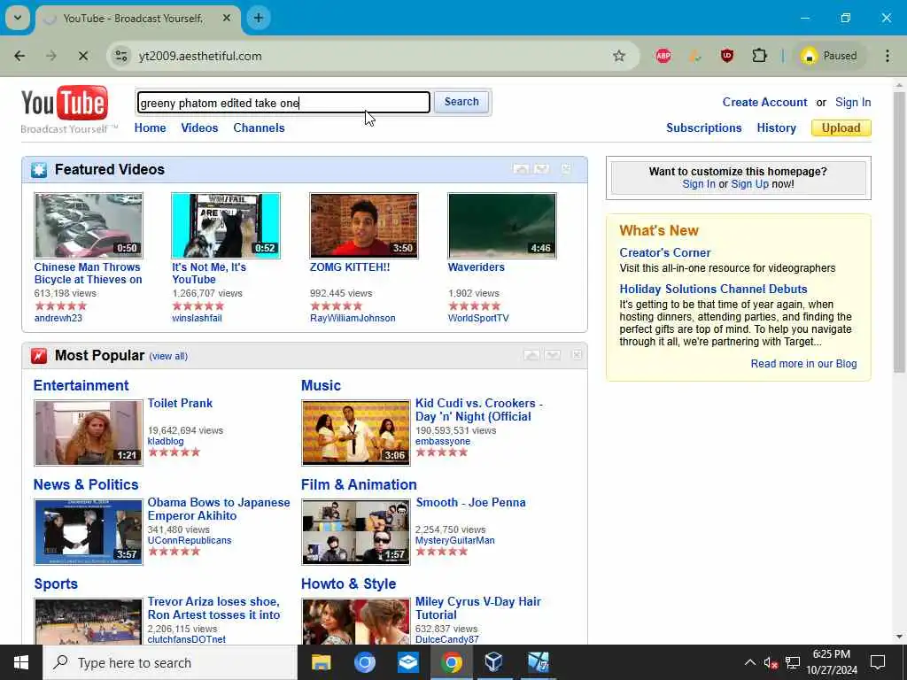Image resolution: width=907 pixels, height=680 pixels.
Task: Open Holiday Solutions Channel Debuts link
Action: [713, 290]
